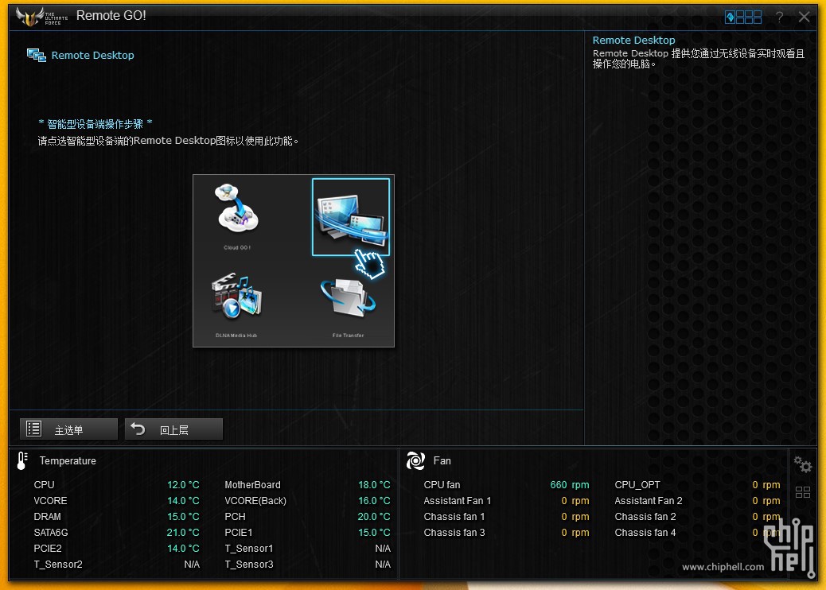826x590 pixels.
Task: Click the Assistant Fan 2 label
Action: click(649, 500)
